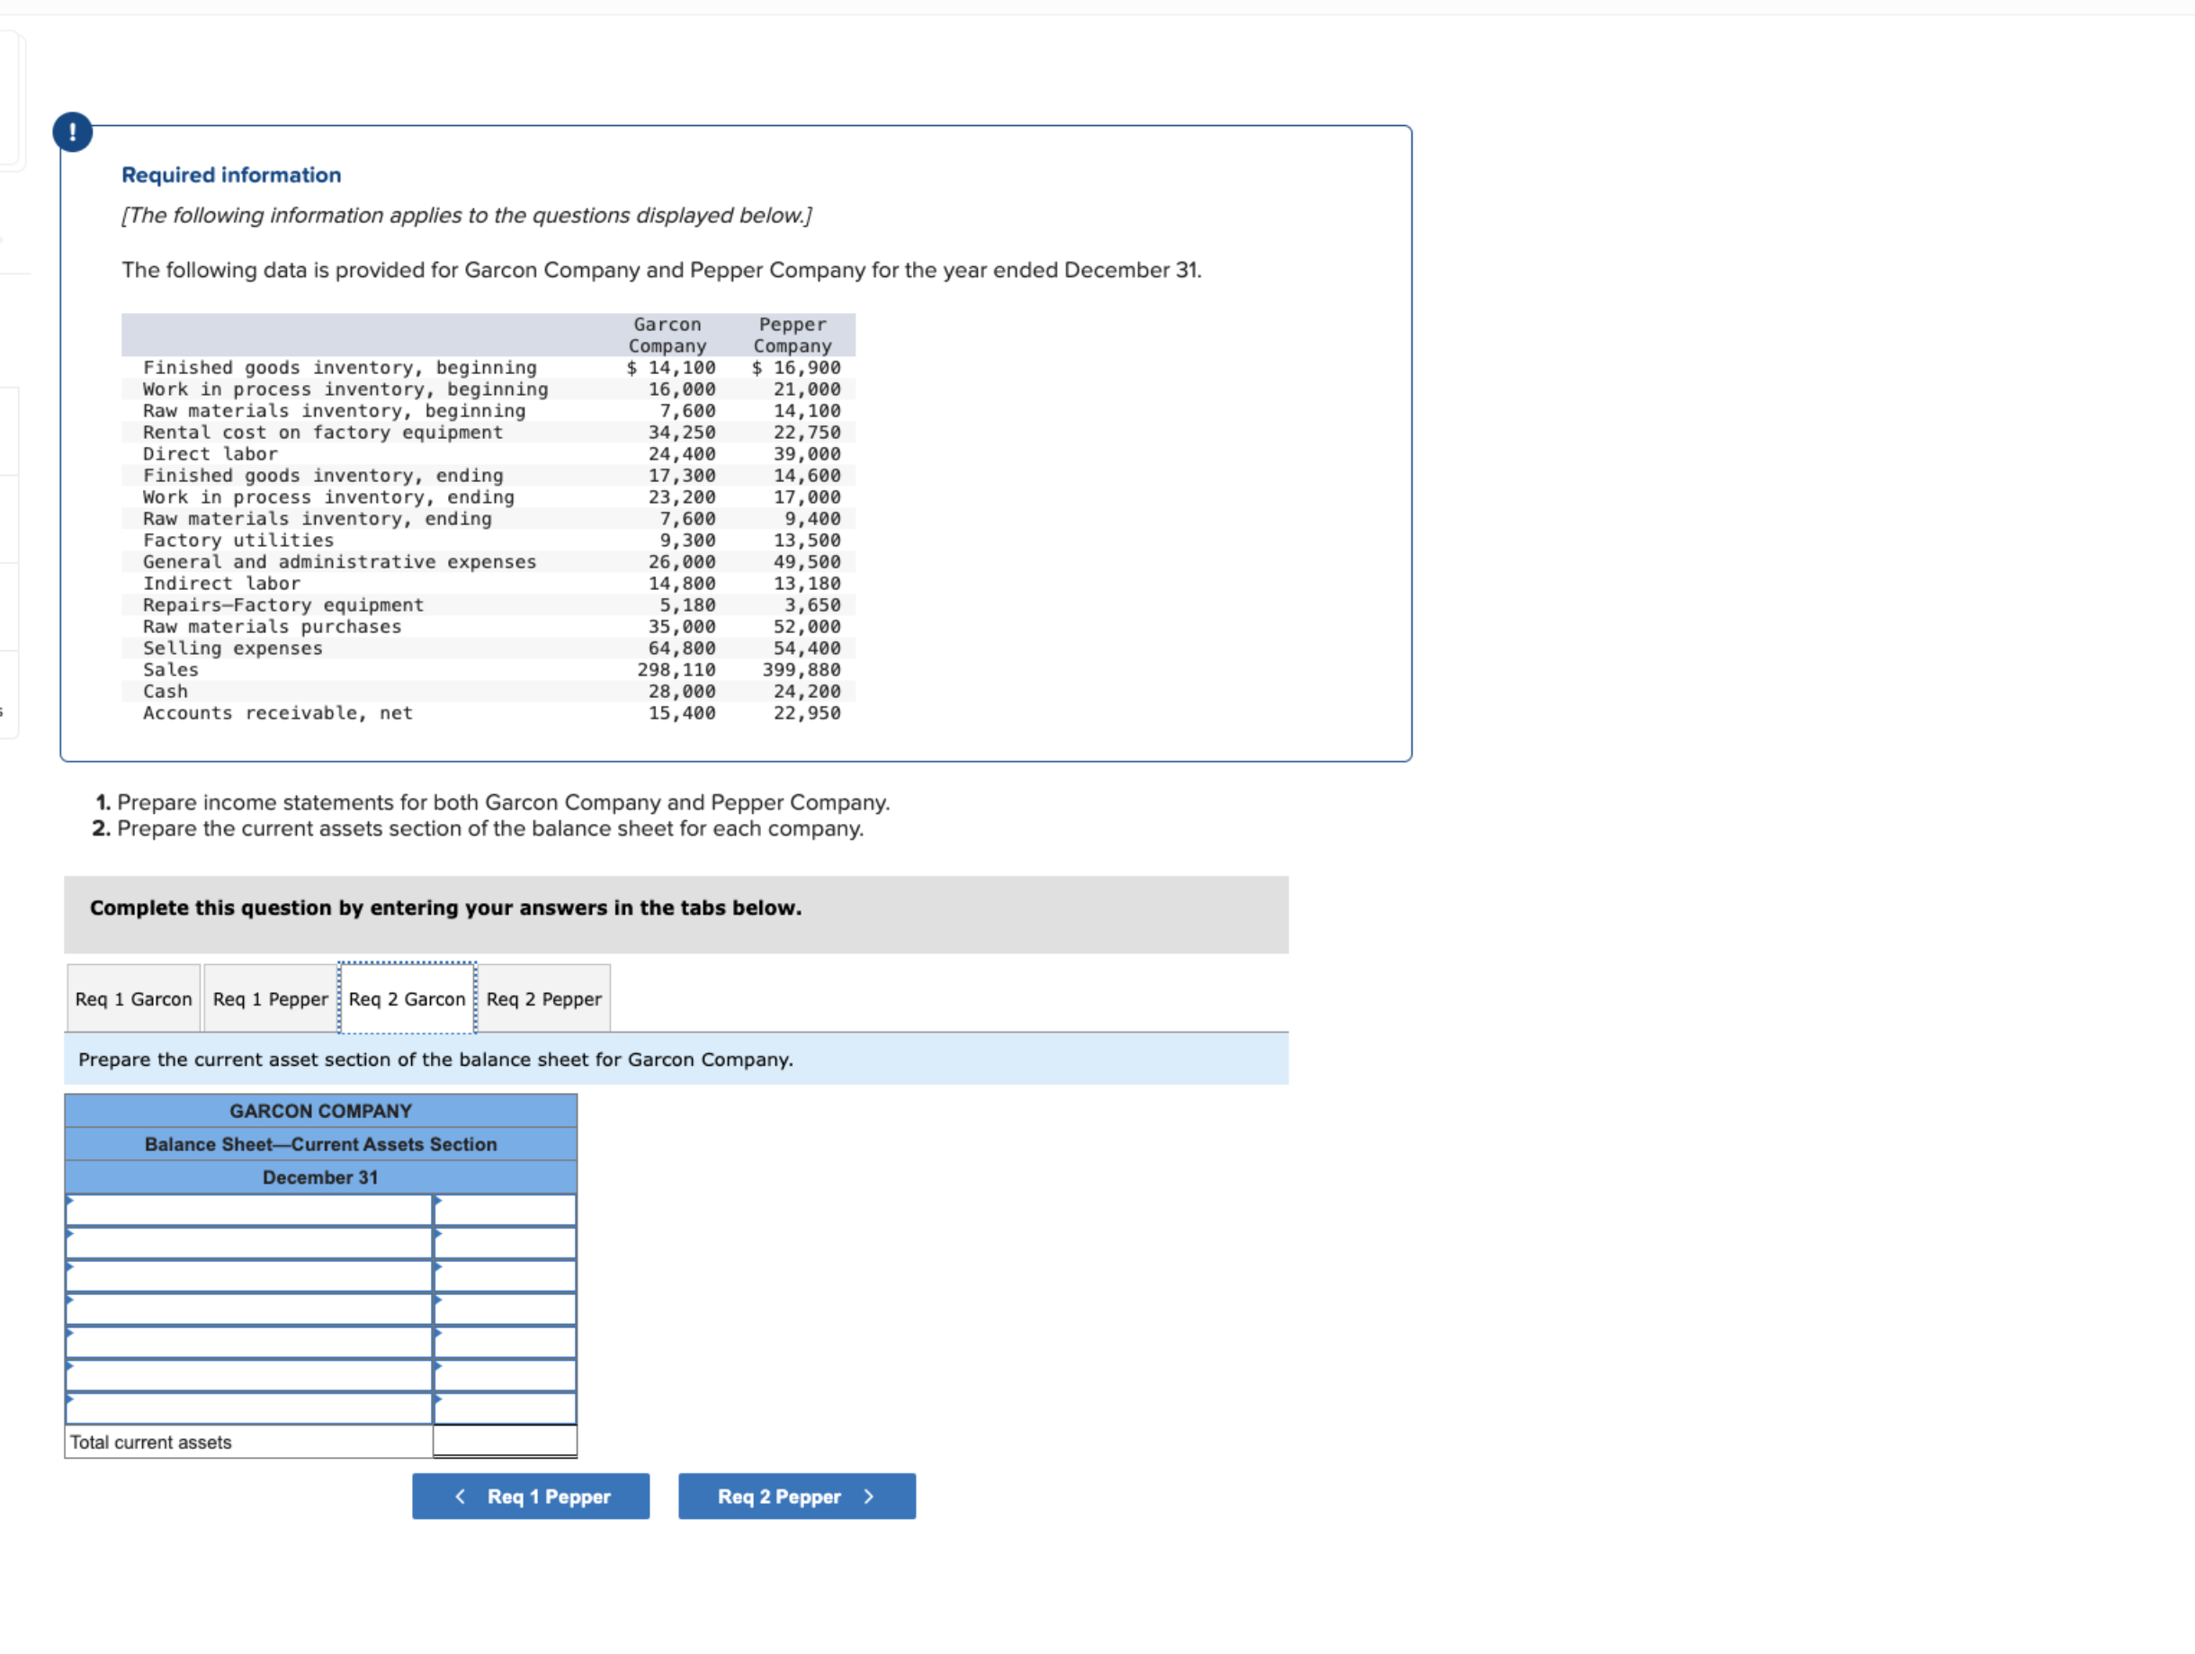Open second row account name dropdown
The width and height of the screenshot is (2195, 1654).
tap(249, 1243)
